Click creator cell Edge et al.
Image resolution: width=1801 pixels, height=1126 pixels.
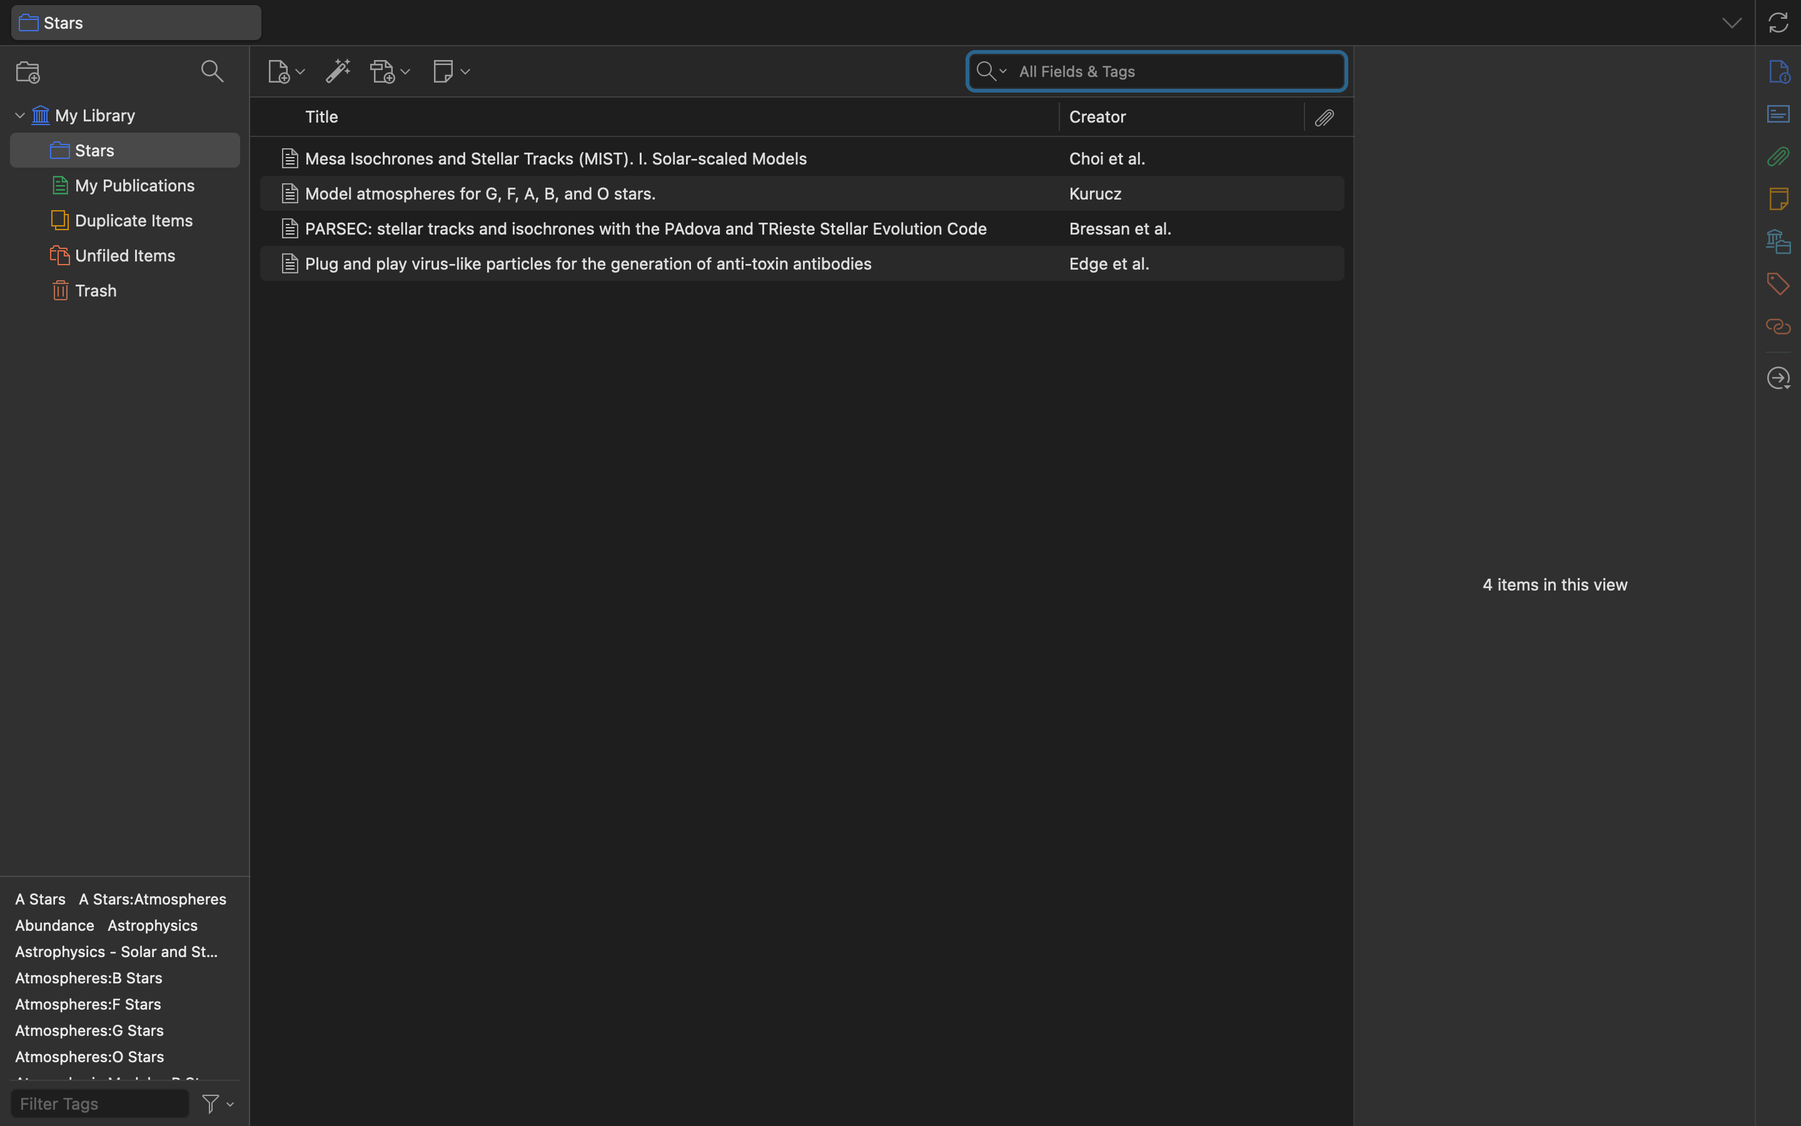pos(1109,263)
